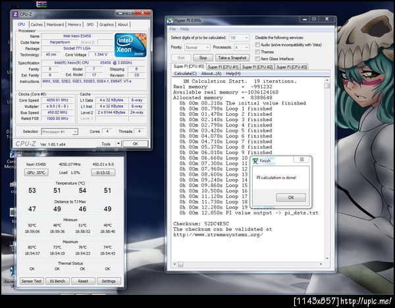This screenshot has width=395, height=308.
Task: Select the Super PI [CPU #0] tab
Action: (x=189, y=66)
